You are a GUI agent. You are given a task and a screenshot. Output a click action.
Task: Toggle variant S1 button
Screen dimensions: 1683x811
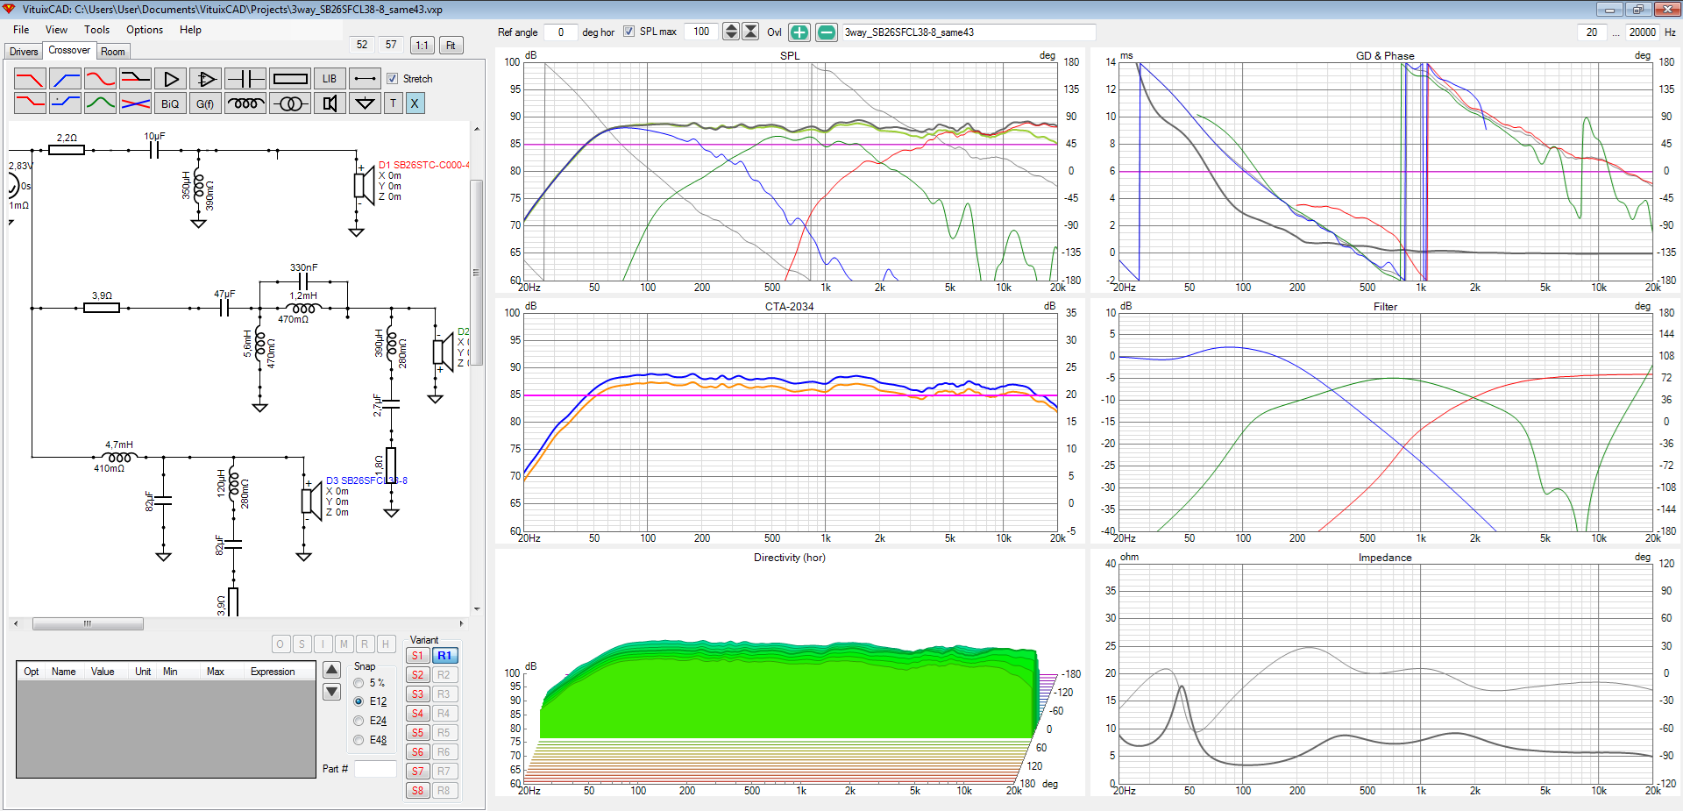[418, 656]
